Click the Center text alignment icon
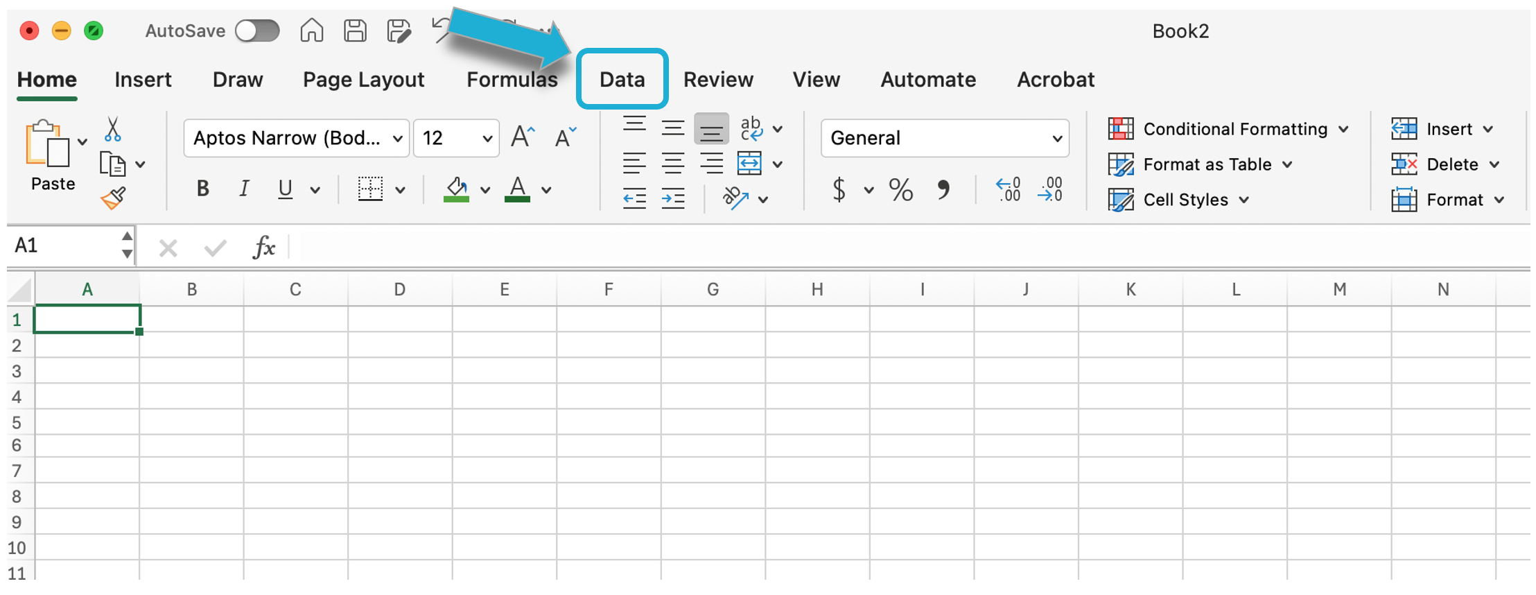This screenshot has width=1536, height=595. [x=672, y=164]
